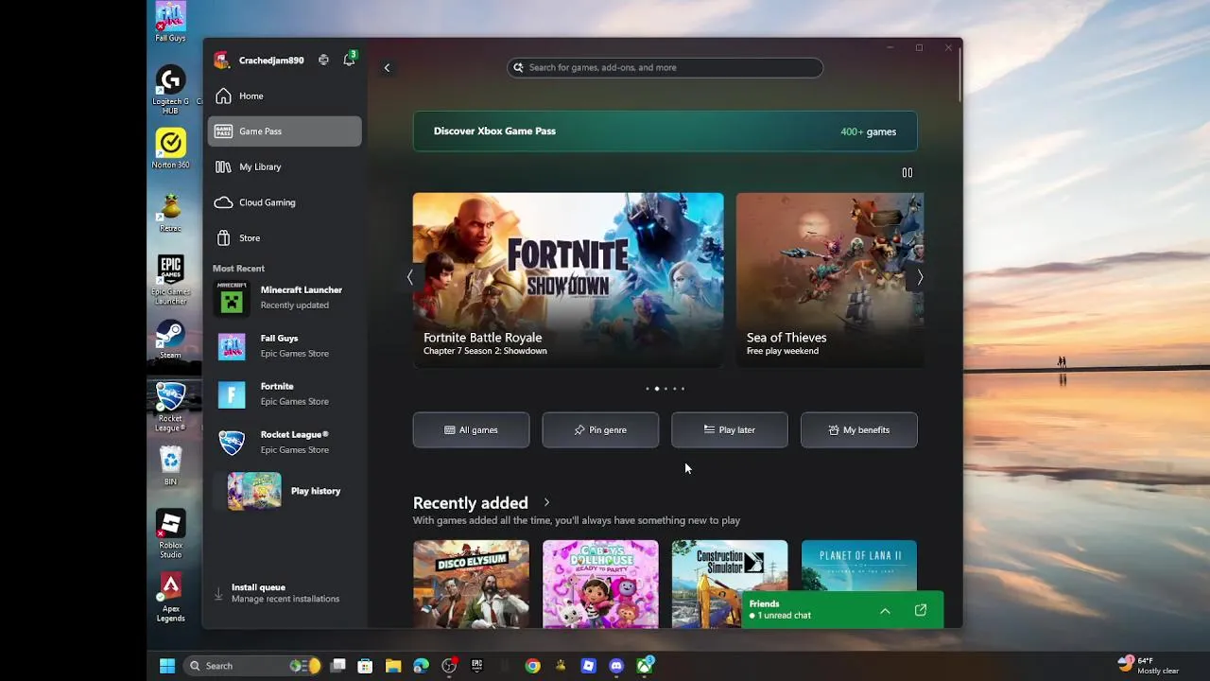
Task: Open Home in the sidebar
Action: click(x=285, y=96)
